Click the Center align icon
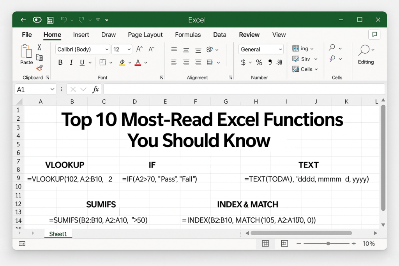This screenshot has width=399, height=266. click(186, 62)
